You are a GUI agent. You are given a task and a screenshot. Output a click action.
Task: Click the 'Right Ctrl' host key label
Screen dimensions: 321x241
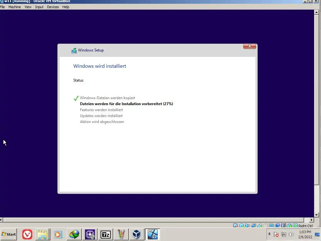point(305,226)
